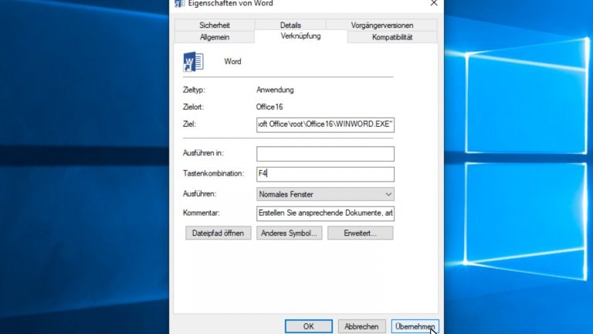Focus the empty Ausführen in field
Image resolution: width=593 pixels, height=334 pixels.
[325, 154]
